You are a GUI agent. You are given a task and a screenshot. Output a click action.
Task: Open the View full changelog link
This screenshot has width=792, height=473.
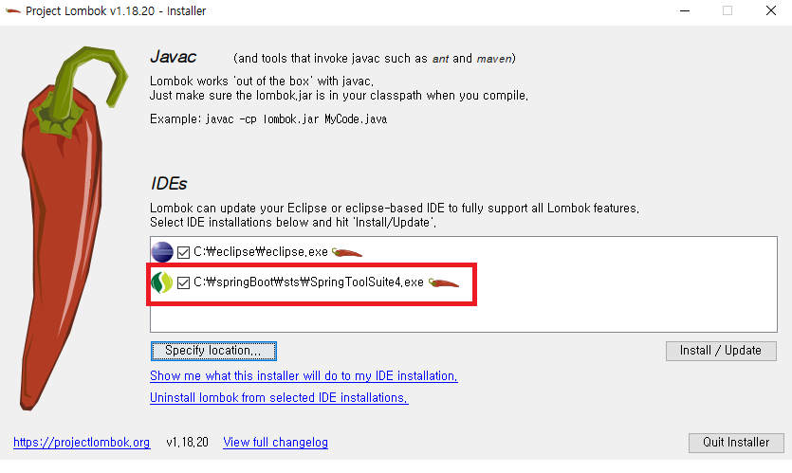pos(275,443)
